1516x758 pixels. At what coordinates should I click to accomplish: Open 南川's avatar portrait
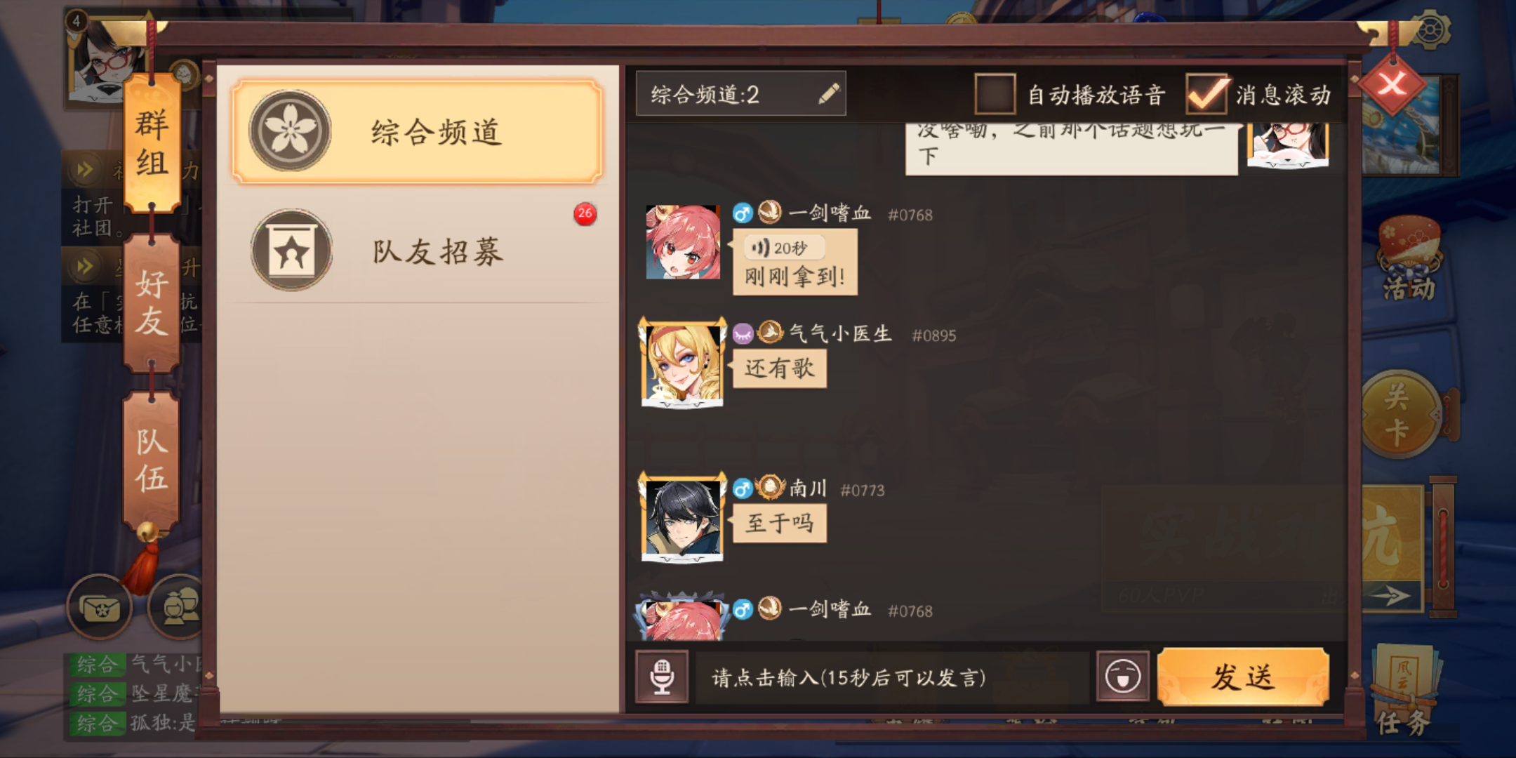682,518
